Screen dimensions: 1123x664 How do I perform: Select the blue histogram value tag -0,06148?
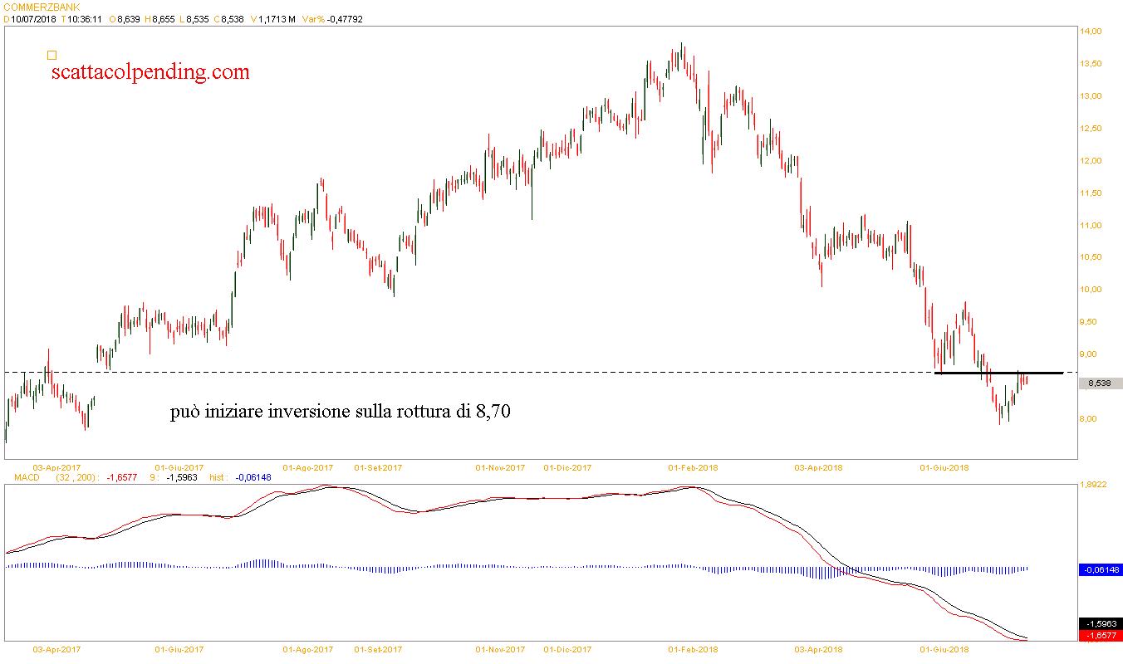[x=1100, y=570]
